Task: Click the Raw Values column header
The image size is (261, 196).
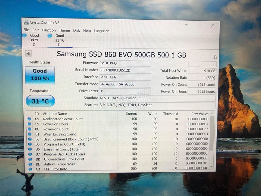Action: point(200,114)
